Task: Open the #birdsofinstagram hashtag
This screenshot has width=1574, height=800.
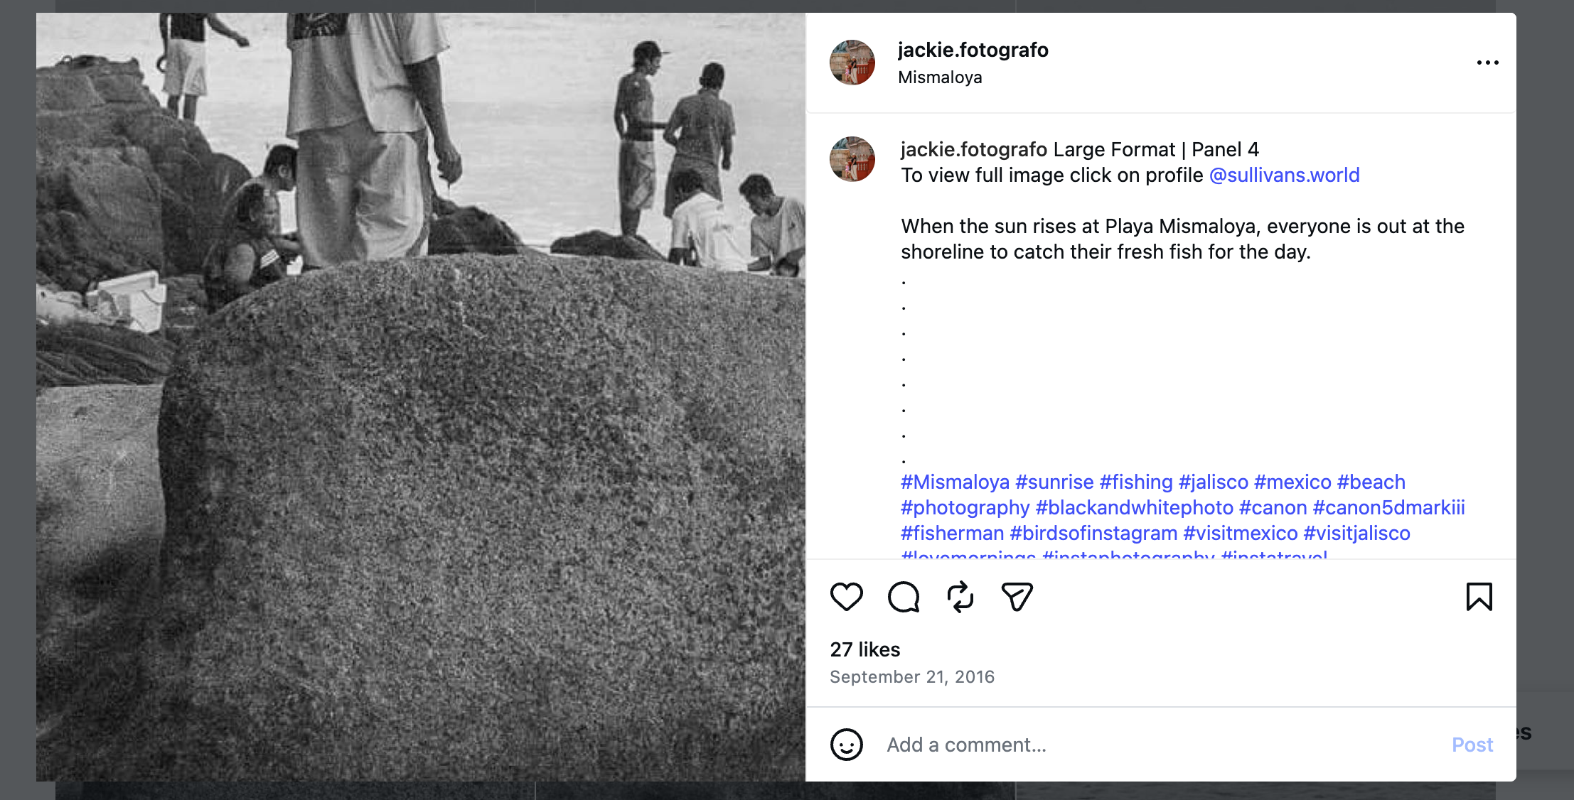Action: click(1093, 533)
